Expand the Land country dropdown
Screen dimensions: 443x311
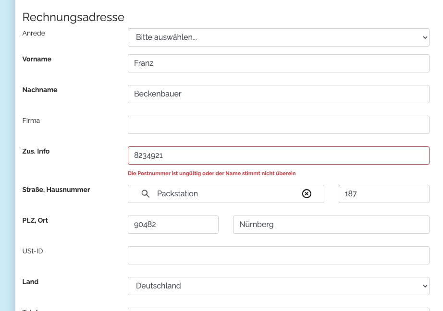(278, 286)
